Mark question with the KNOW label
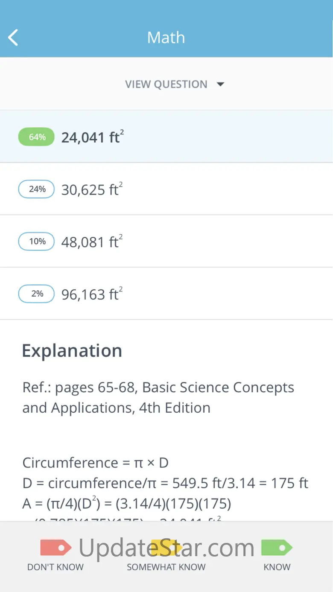The height and width of the screenshot is (592, 333). click(277, 567)
